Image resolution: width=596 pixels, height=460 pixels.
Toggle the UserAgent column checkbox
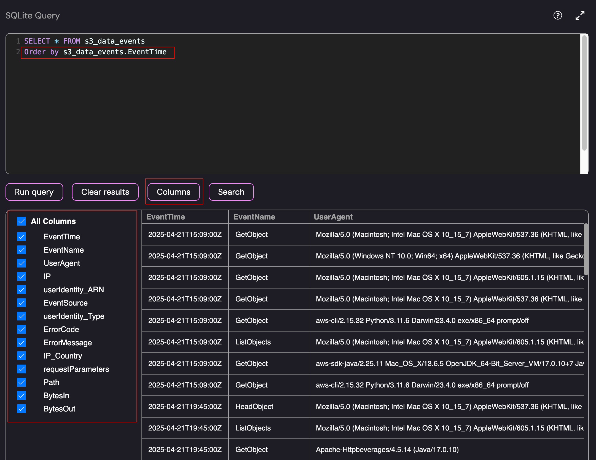point(22,263)
